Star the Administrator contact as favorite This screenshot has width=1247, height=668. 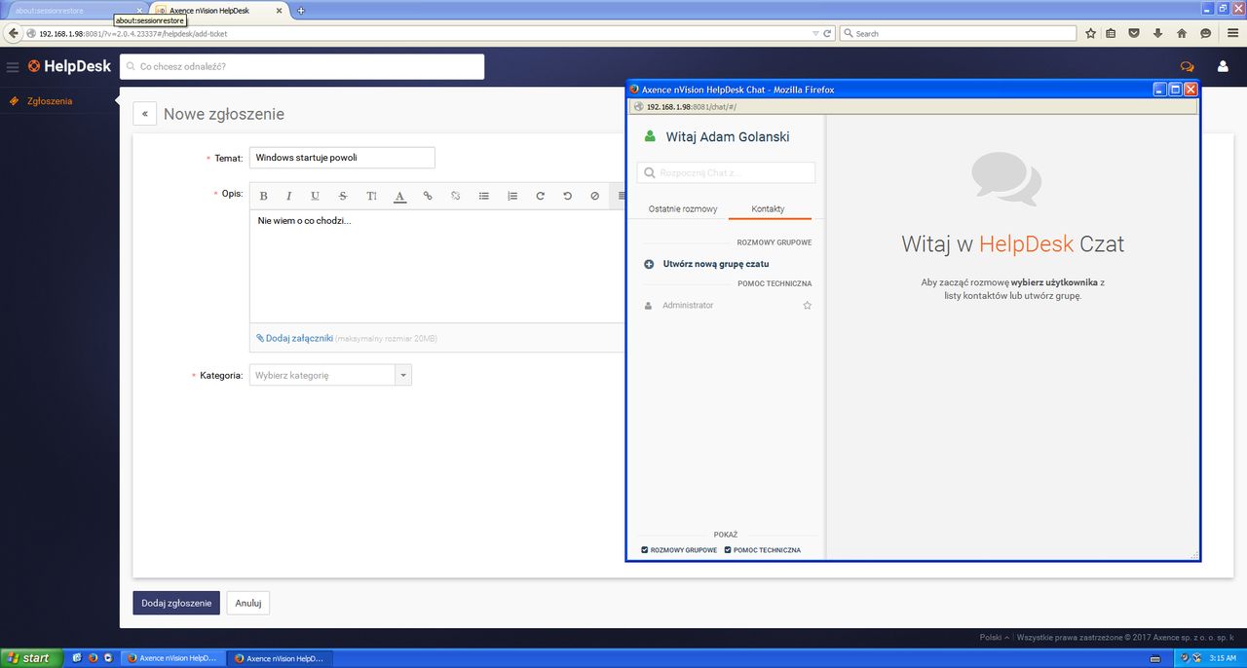(807, 306)
